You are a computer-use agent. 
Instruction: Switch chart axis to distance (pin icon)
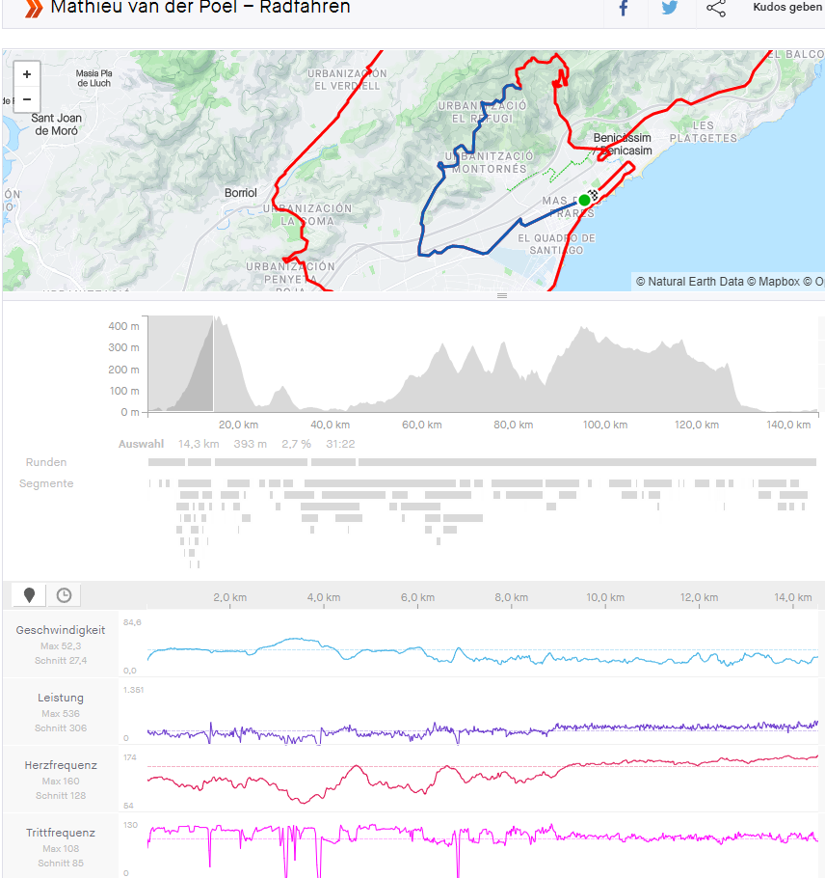(x=29, y=595)
